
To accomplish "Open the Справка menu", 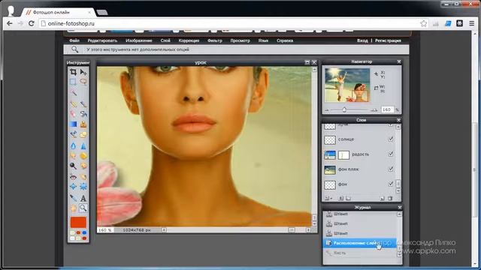I will [285, 40].
